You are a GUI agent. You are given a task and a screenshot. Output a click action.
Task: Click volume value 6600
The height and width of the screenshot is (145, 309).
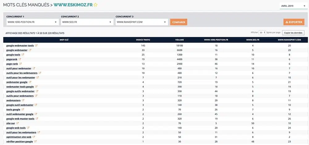180,50
